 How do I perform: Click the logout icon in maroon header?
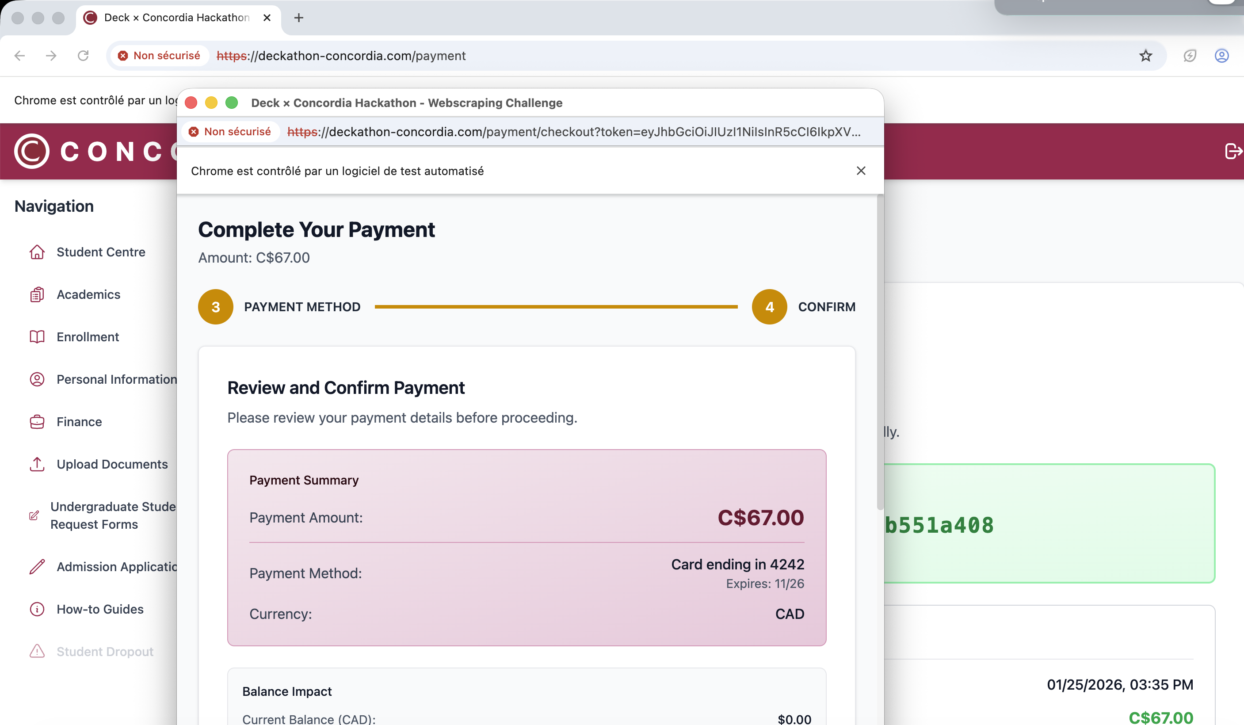(1232, 151)
